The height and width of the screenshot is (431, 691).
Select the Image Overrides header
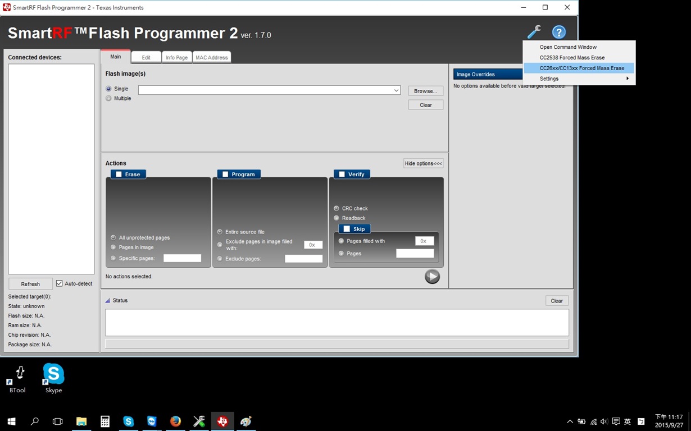[x=489, y=74]
